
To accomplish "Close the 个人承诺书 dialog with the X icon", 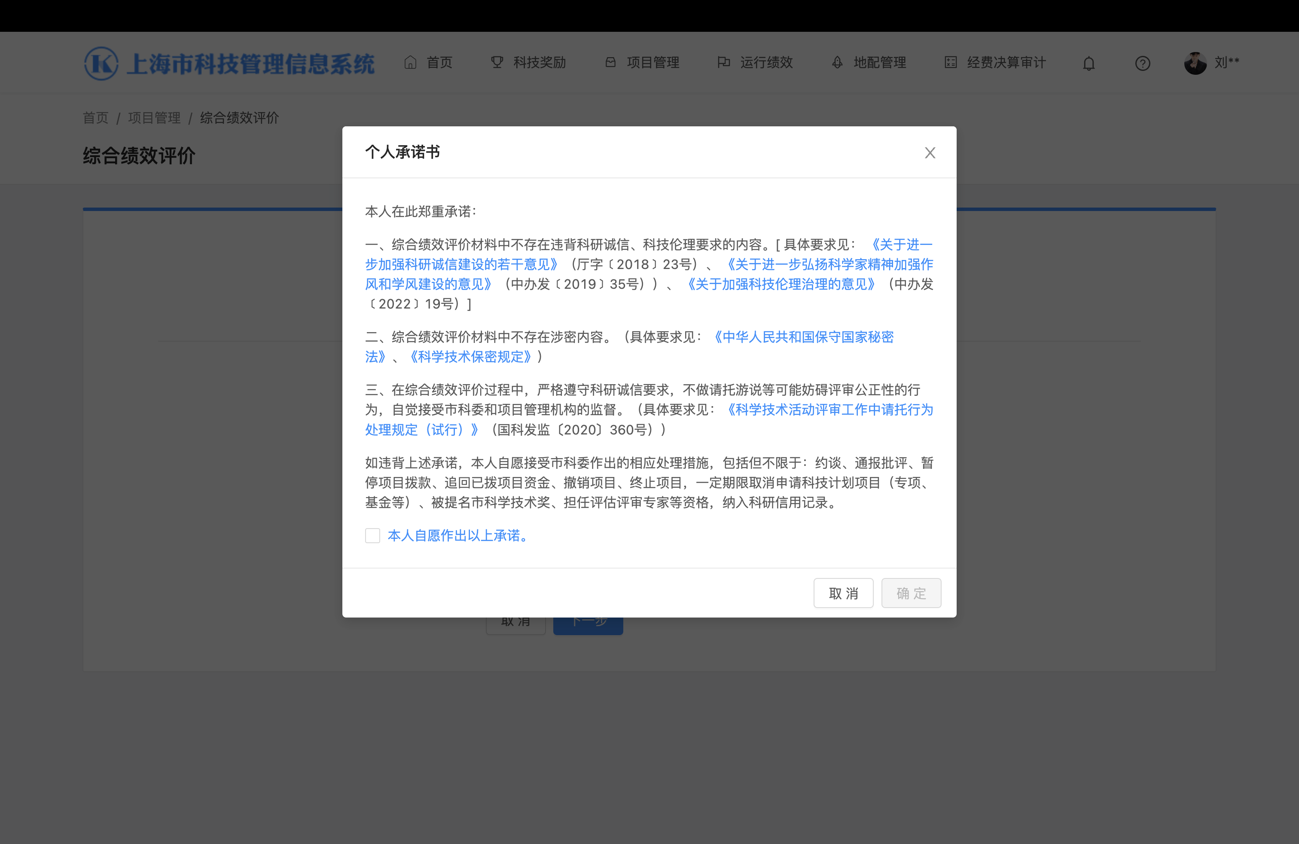I will [930, 153].
